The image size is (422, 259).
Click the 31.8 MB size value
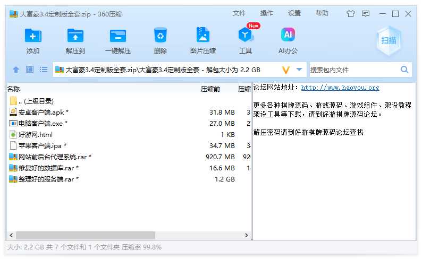222,113
